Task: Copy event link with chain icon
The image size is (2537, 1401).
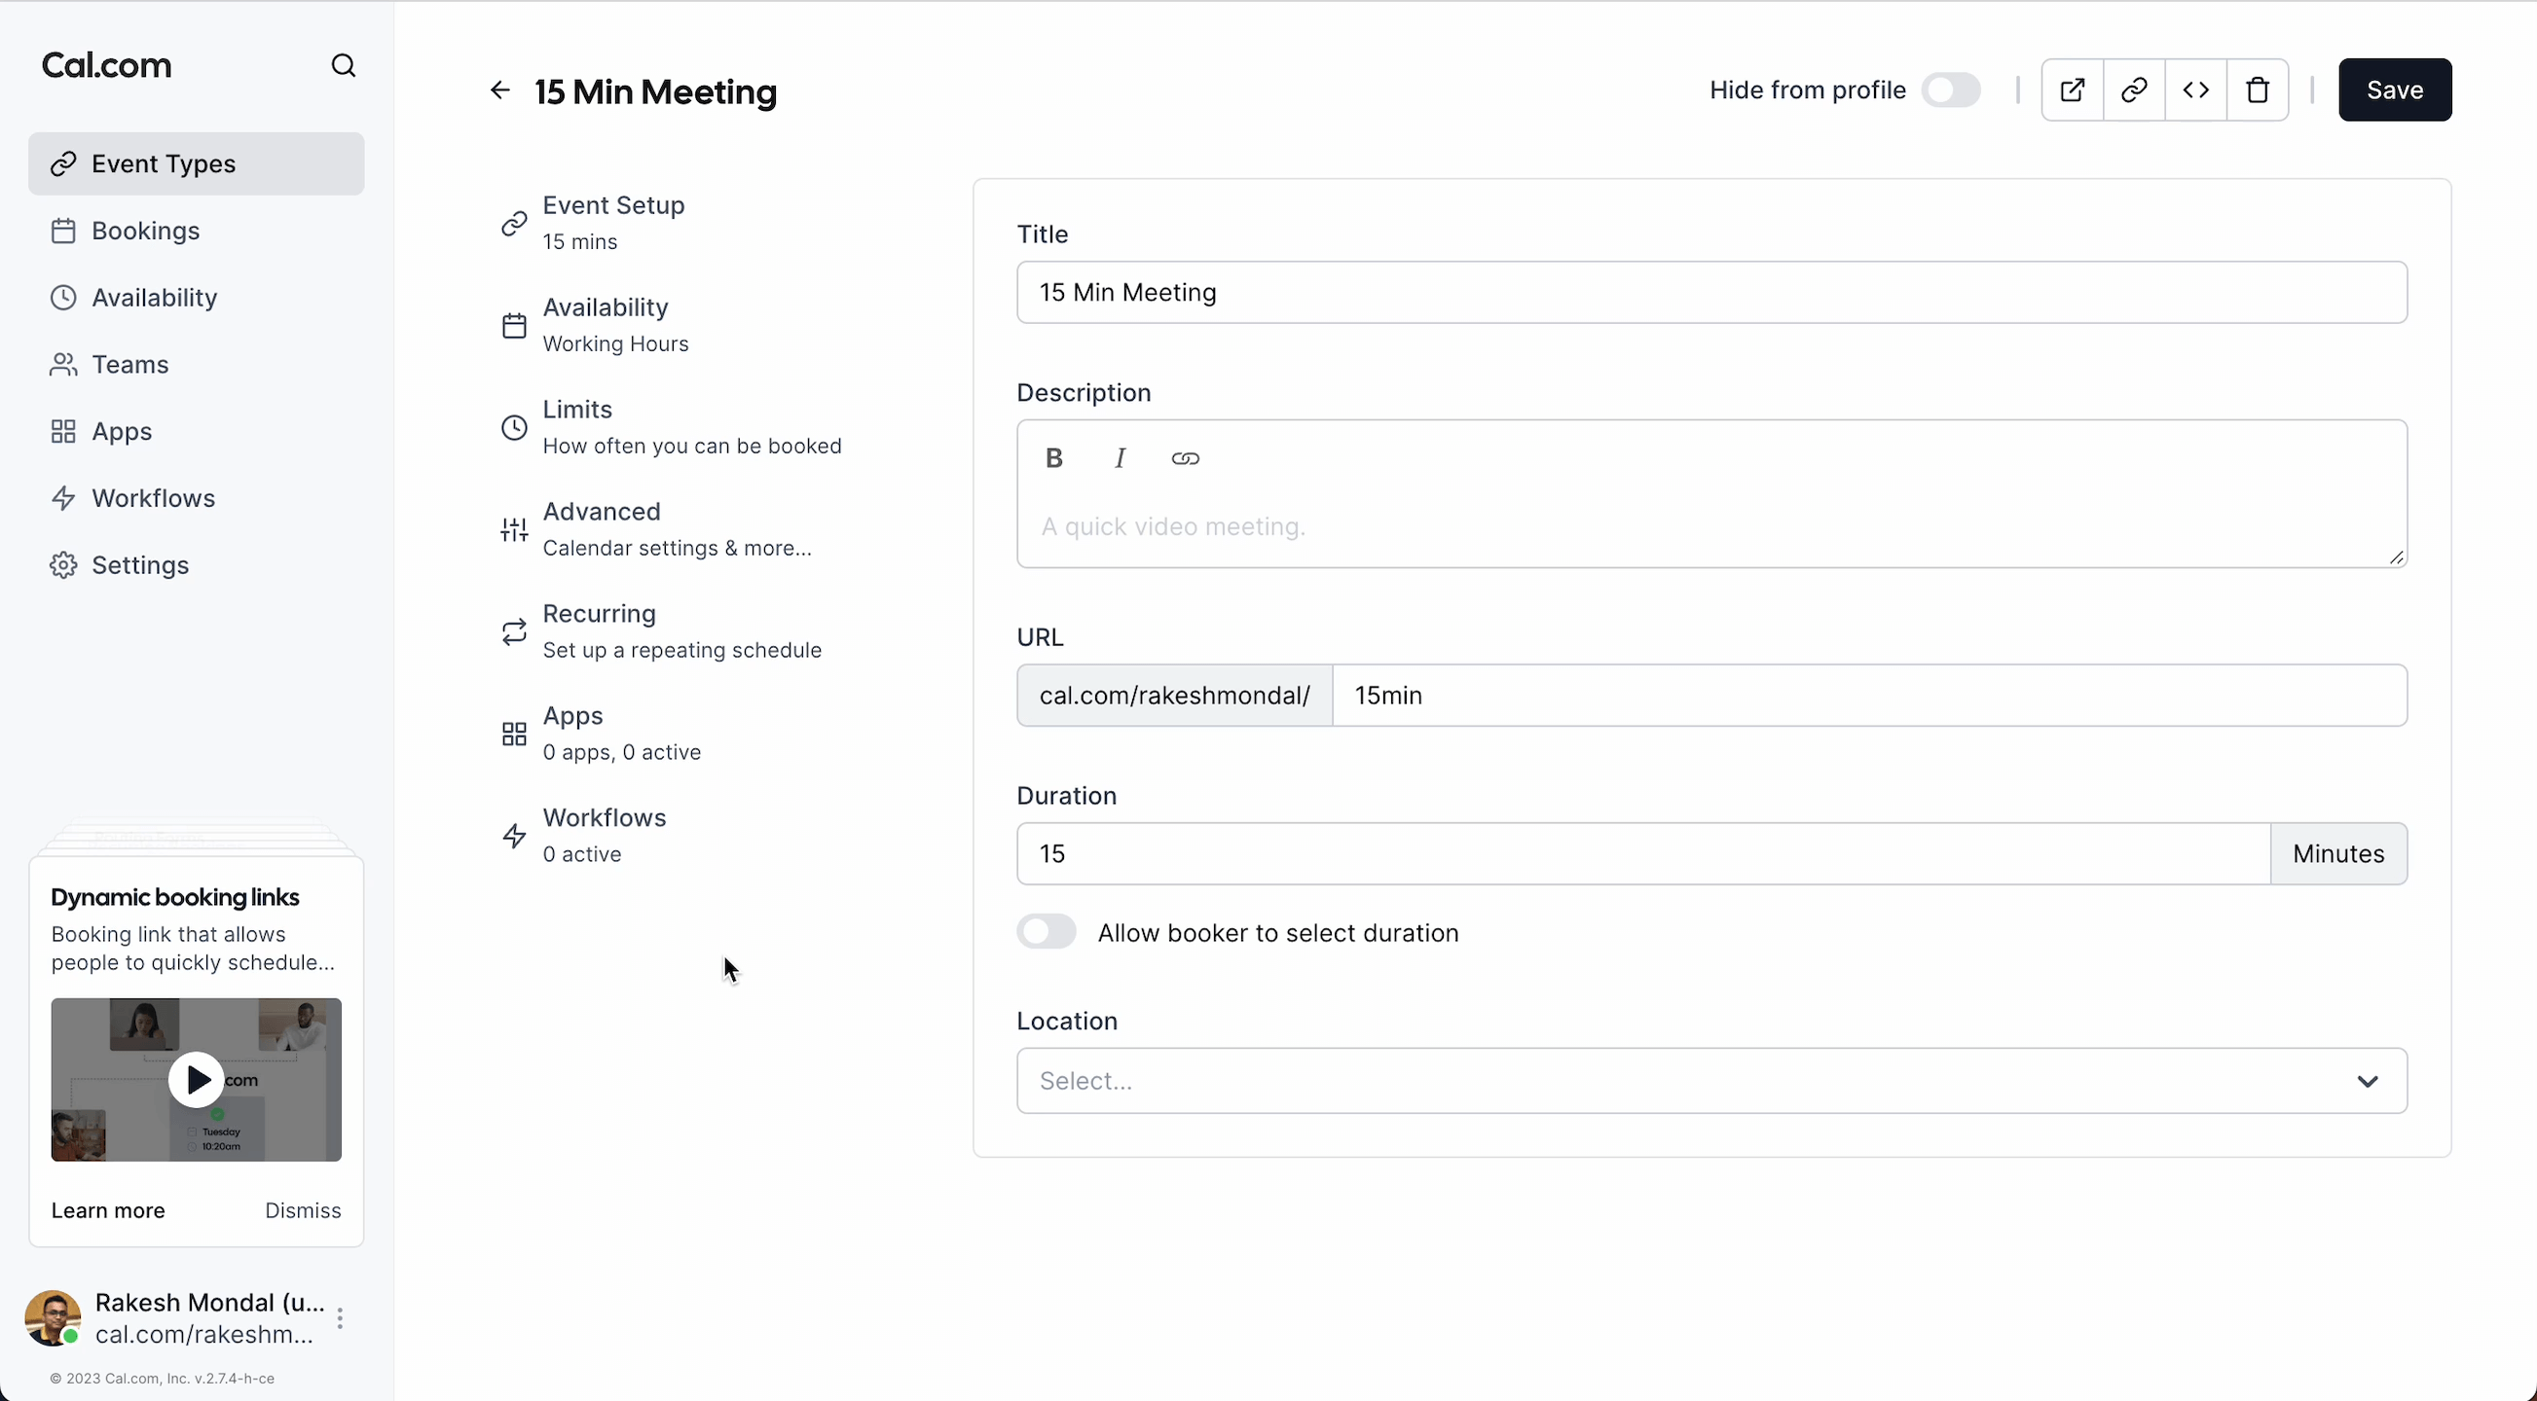Action: tap(2133, 90)
